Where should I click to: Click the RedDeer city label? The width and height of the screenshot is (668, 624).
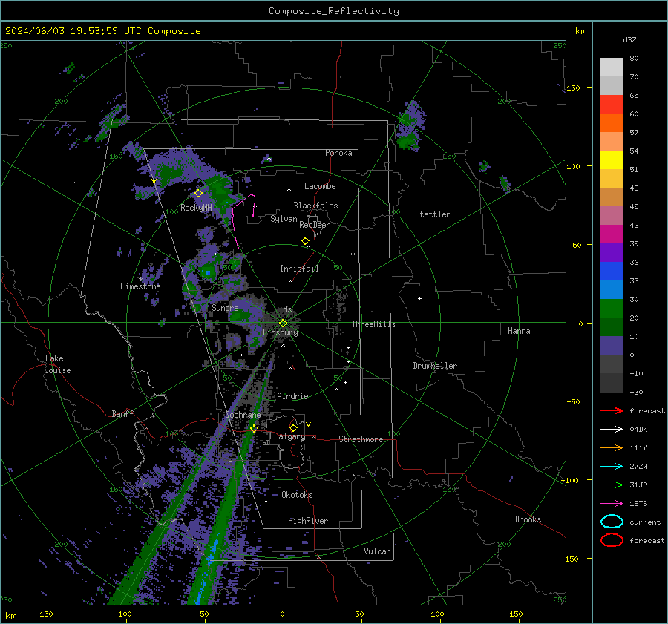tap(315, 225)
